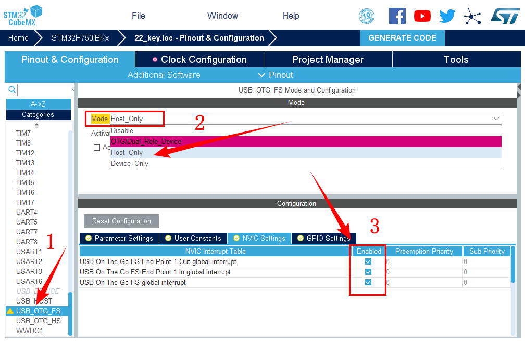This screenshot has height=342, width=525.
Task: Click the ST company logo
Action: tap(504, 16)
